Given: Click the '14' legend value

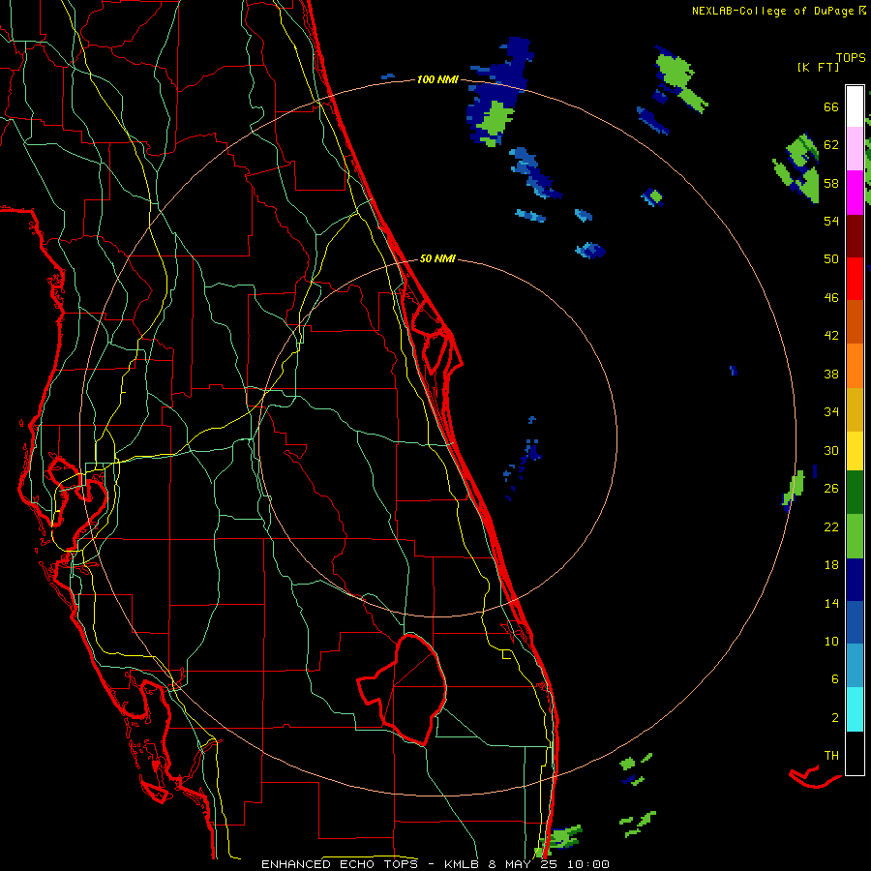Looking at the screenshot, I should pyautogui.click(x=831, y=603).
